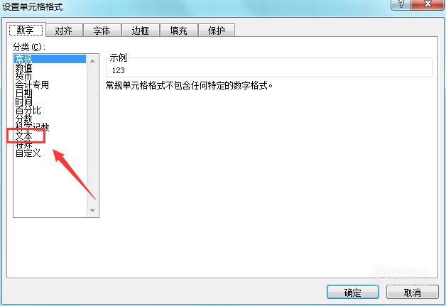Switch to the 对齐 tab

pos(64,31)
